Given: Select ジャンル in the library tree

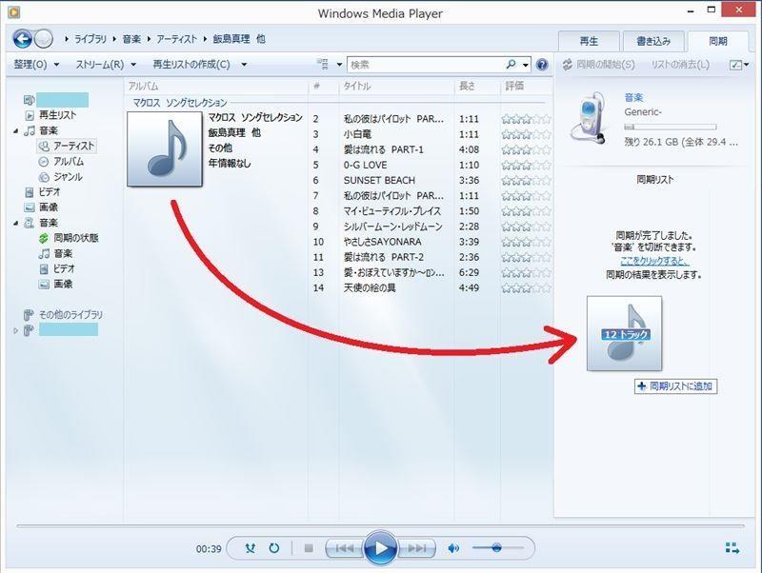Looking at the screenshot, I should pos(68,177).
